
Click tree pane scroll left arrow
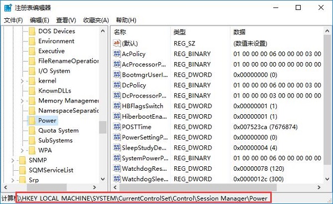point(6,187)
